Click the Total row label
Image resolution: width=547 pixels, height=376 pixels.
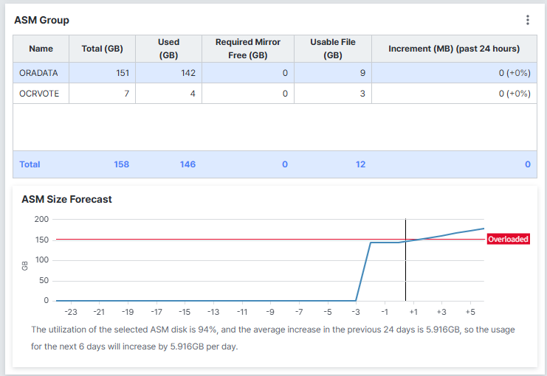[x=30, y=164]
